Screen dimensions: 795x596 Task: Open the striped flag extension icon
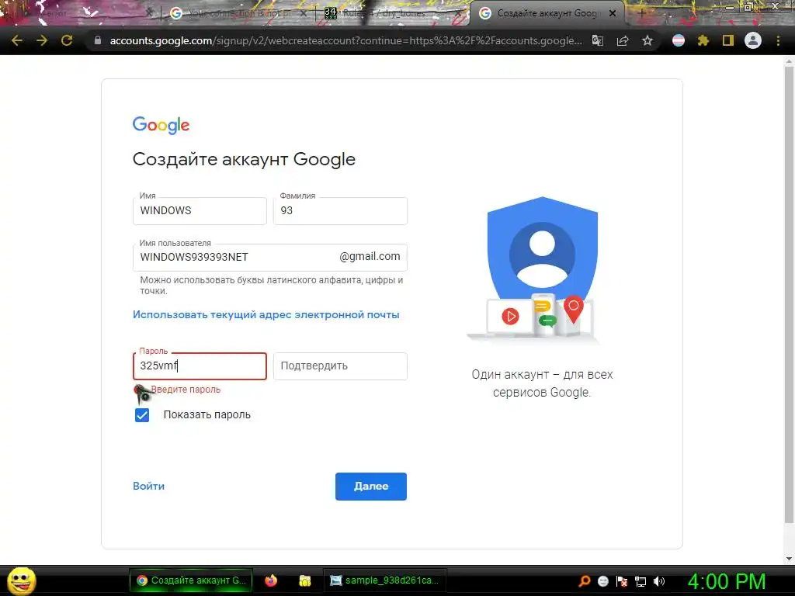click(x=679, y=40)
